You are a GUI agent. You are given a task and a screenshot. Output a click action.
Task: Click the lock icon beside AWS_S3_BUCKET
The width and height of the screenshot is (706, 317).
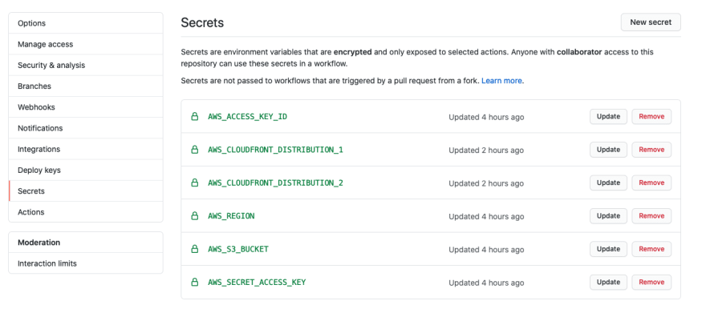194,249
